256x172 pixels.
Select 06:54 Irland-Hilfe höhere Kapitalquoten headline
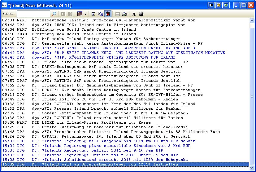(125, 62)
